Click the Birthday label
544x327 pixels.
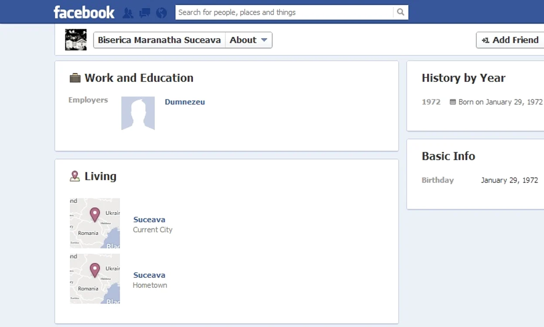tap(438, 180)
